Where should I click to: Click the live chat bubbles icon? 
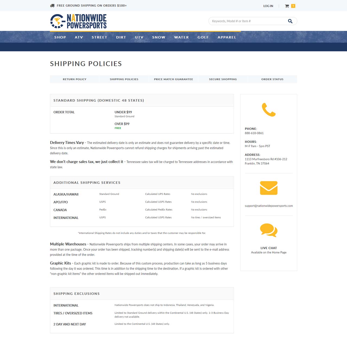(269, 230)
